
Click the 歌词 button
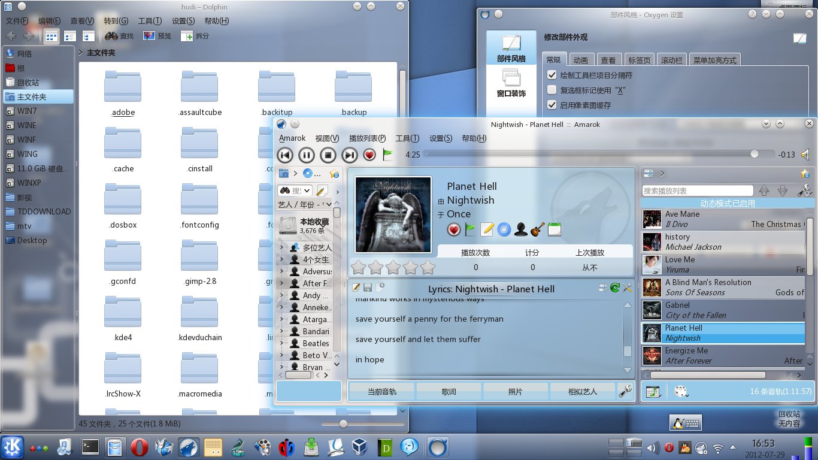coord(449,391)
